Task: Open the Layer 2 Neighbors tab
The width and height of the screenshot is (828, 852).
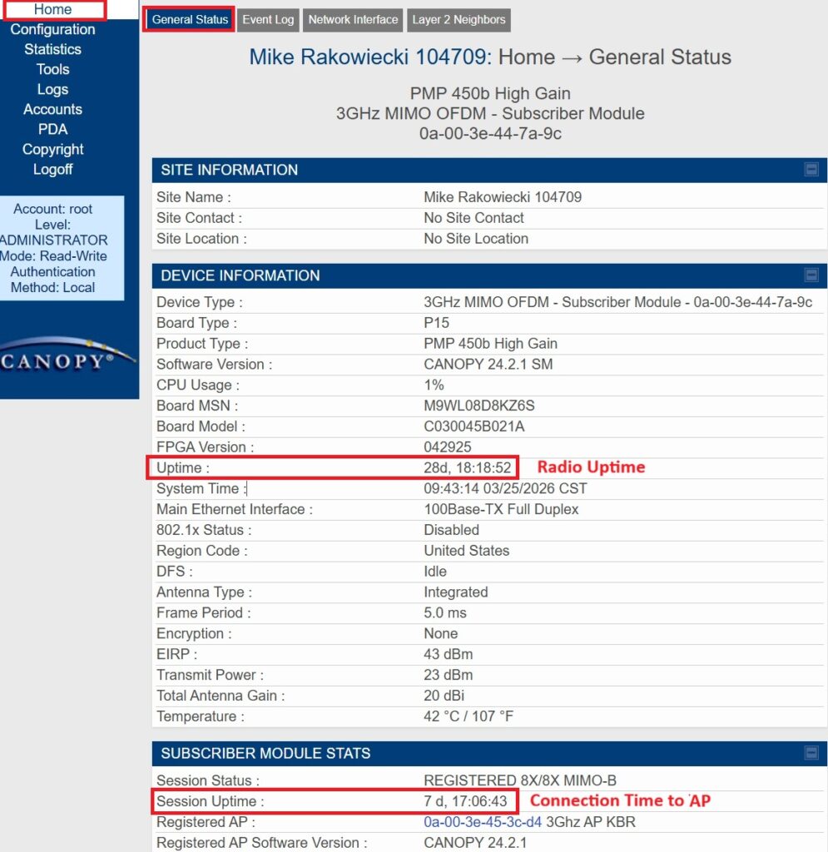Action: tap(459, 20)
